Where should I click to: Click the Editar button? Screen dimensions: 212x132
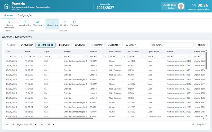11,45
